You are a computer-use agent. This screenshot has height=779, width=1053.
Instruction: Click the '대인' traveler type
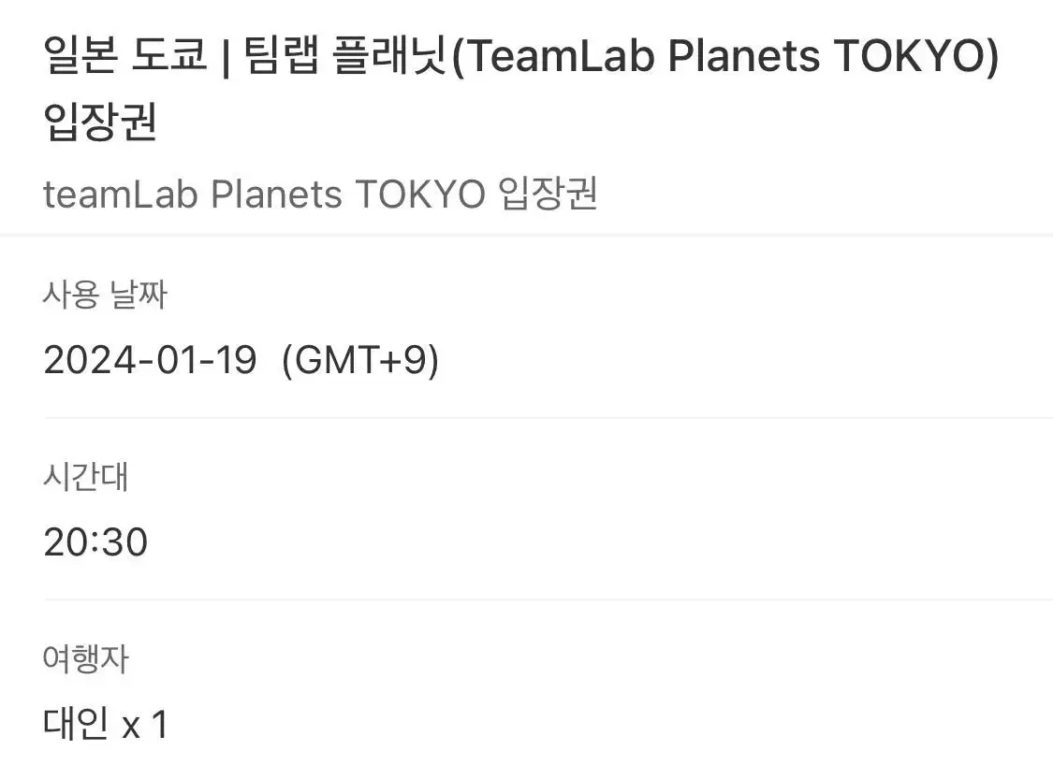click(x=76, y=724)
